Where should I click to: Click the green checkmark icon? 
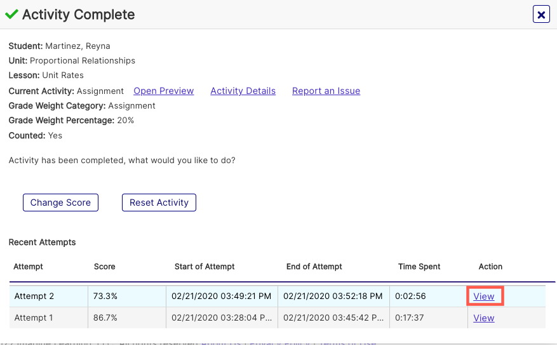pos(11,14)
